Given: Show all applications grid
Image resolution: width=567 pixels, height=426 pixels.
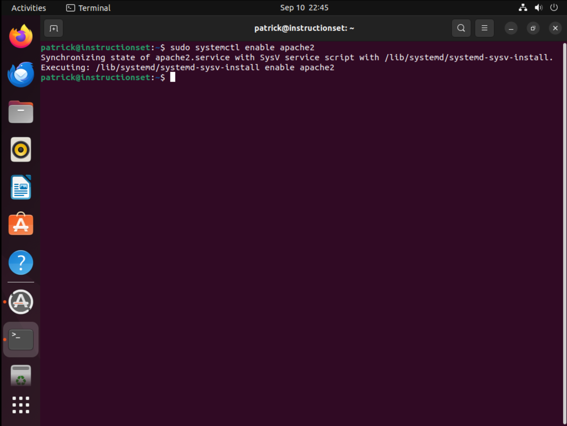Looking at the screenshot, I should 21,405.
